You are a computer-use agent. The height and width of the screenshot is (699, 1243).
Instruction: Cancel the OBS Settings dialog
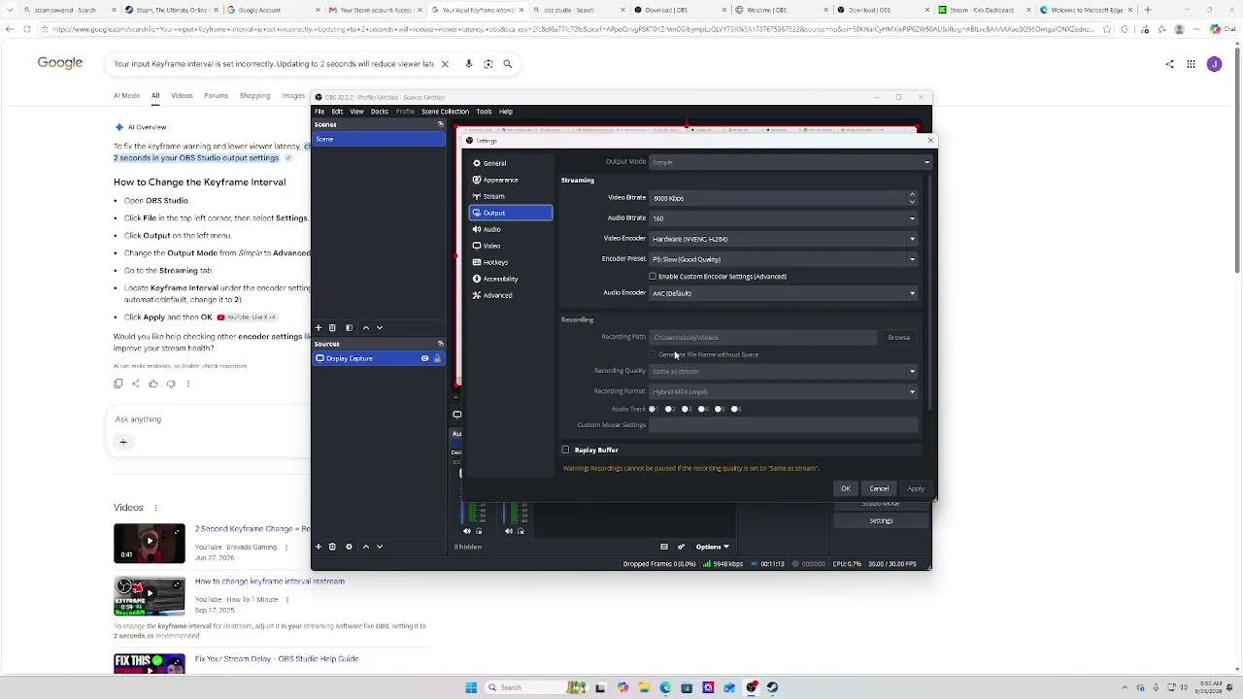(x=879, y=489)
